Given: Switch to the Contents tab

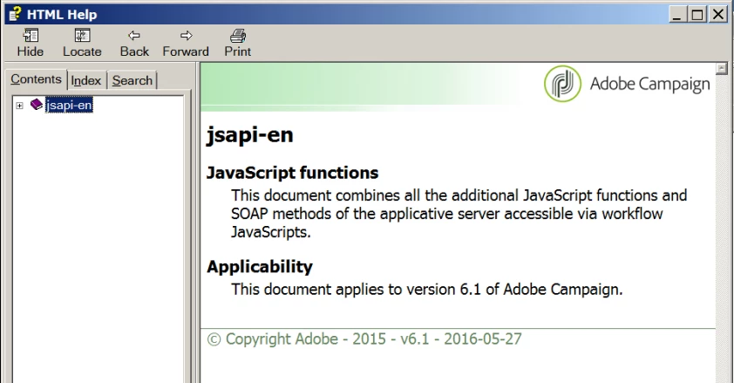Looking at the screenshot, I should [x=36, y=79].
